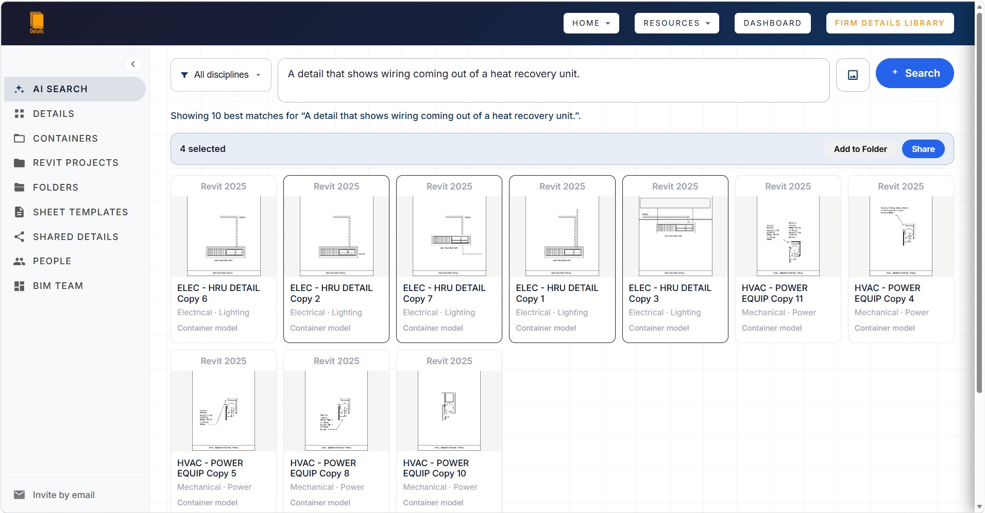Click the People group icon
This screenshot has height=513, width=985.
pos(20,261)
